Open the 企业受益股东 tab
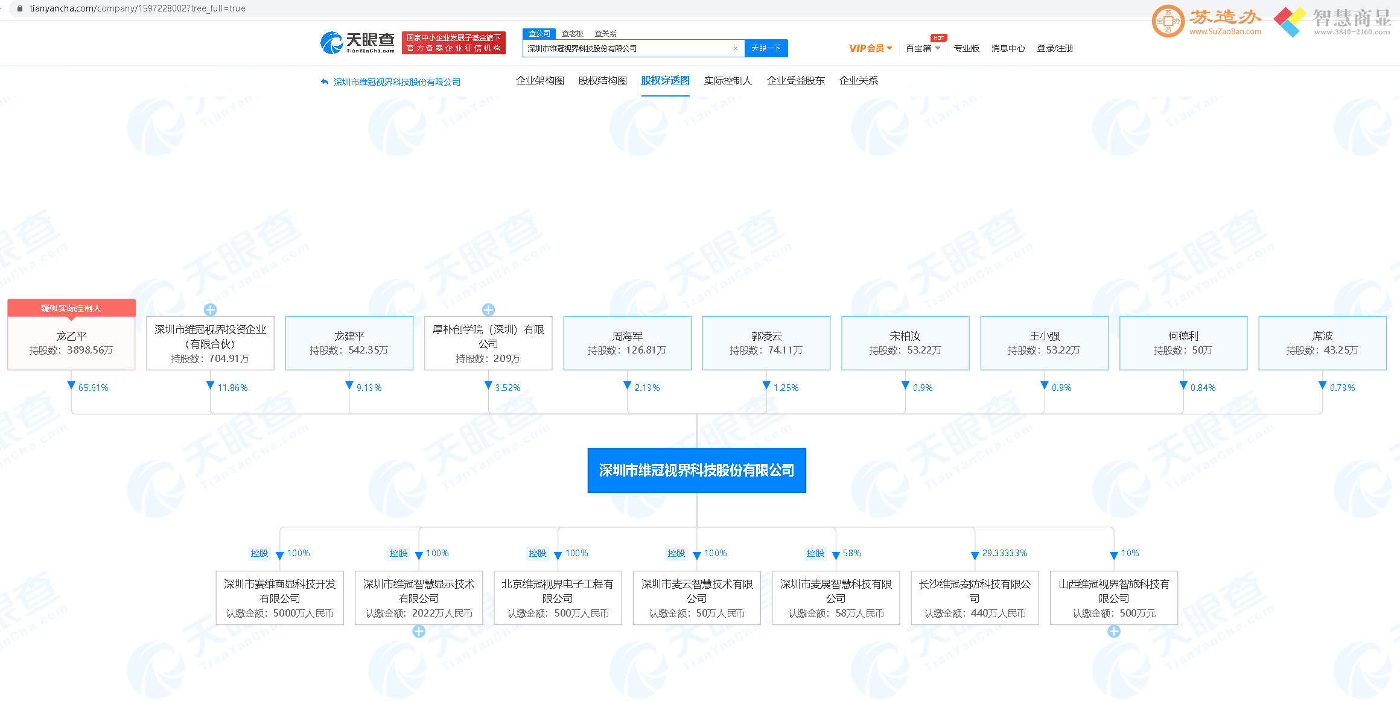 [795, 81]
